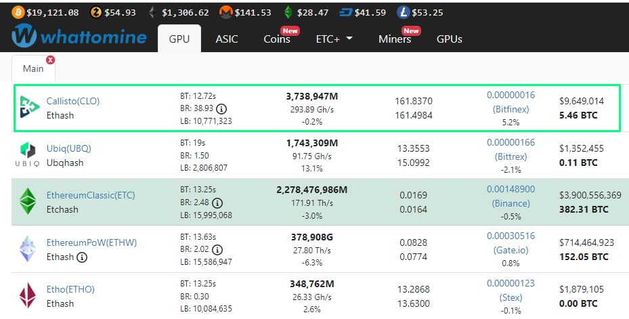The image size is (629, 319).
Task: Show block reward info for EthereumClassic
Action: (x=217, y=203)
